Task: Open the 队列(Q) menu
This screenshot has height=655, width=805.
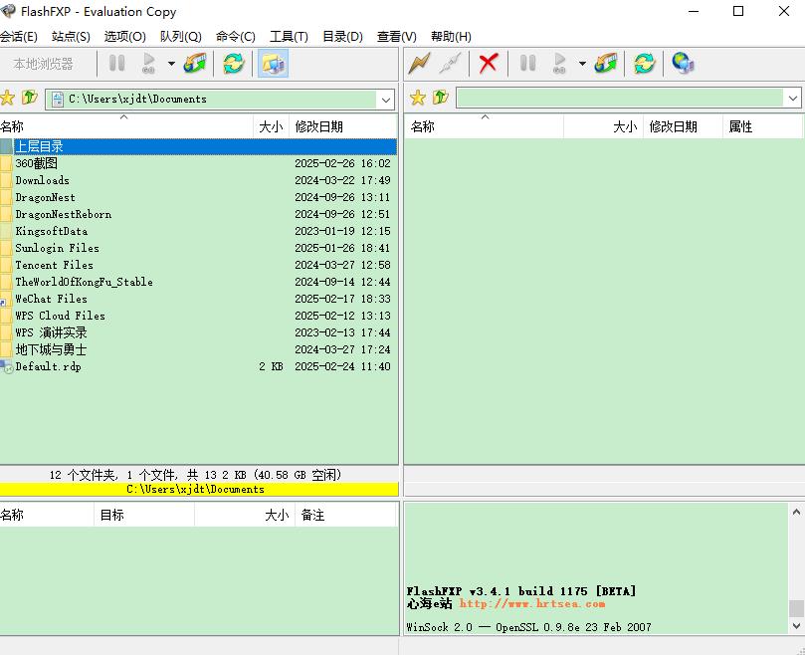Action: click(181, 37)
